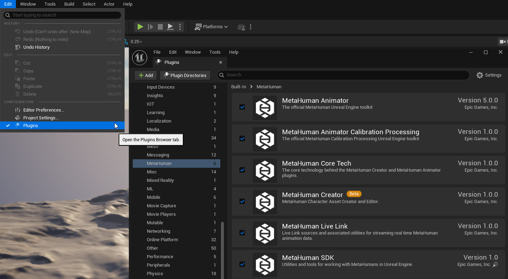This screenshot has height=279, width=508.
Task: Click the category list scrollbar
Action: point(222,250)
